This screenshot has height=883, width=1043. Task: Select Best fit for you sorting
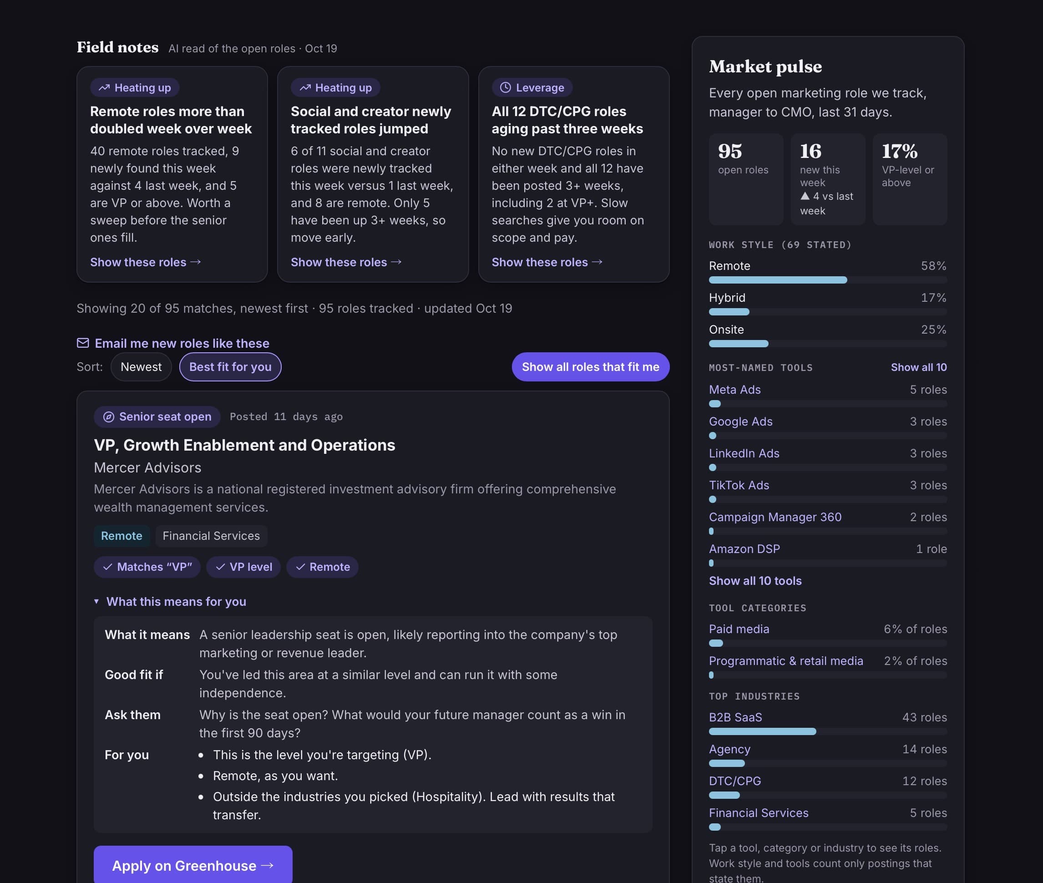pos(230,367)
